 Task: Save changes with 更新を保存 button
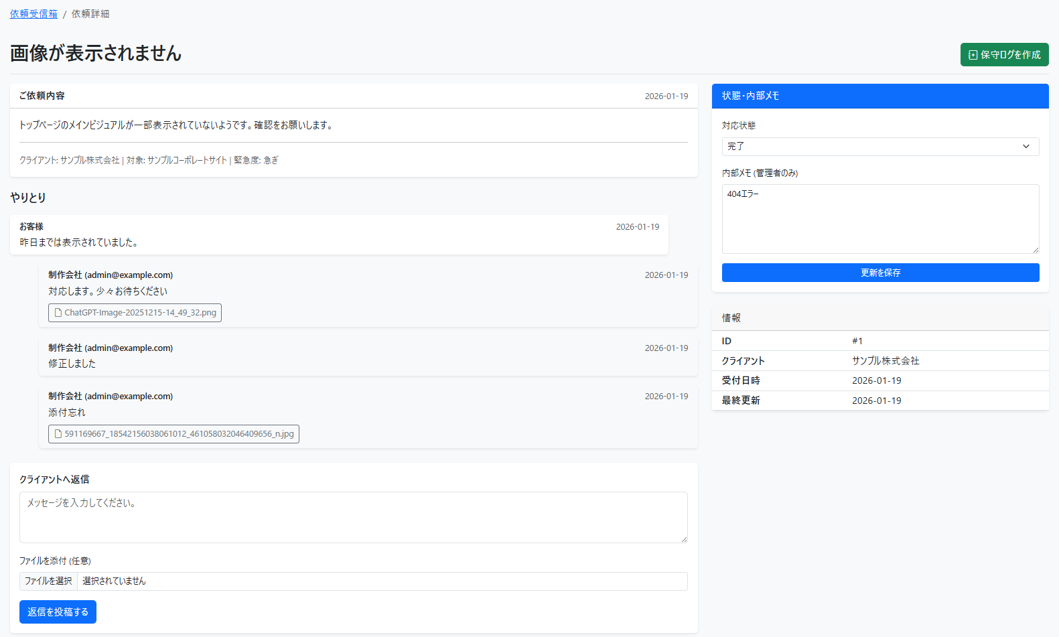[879, 273]
